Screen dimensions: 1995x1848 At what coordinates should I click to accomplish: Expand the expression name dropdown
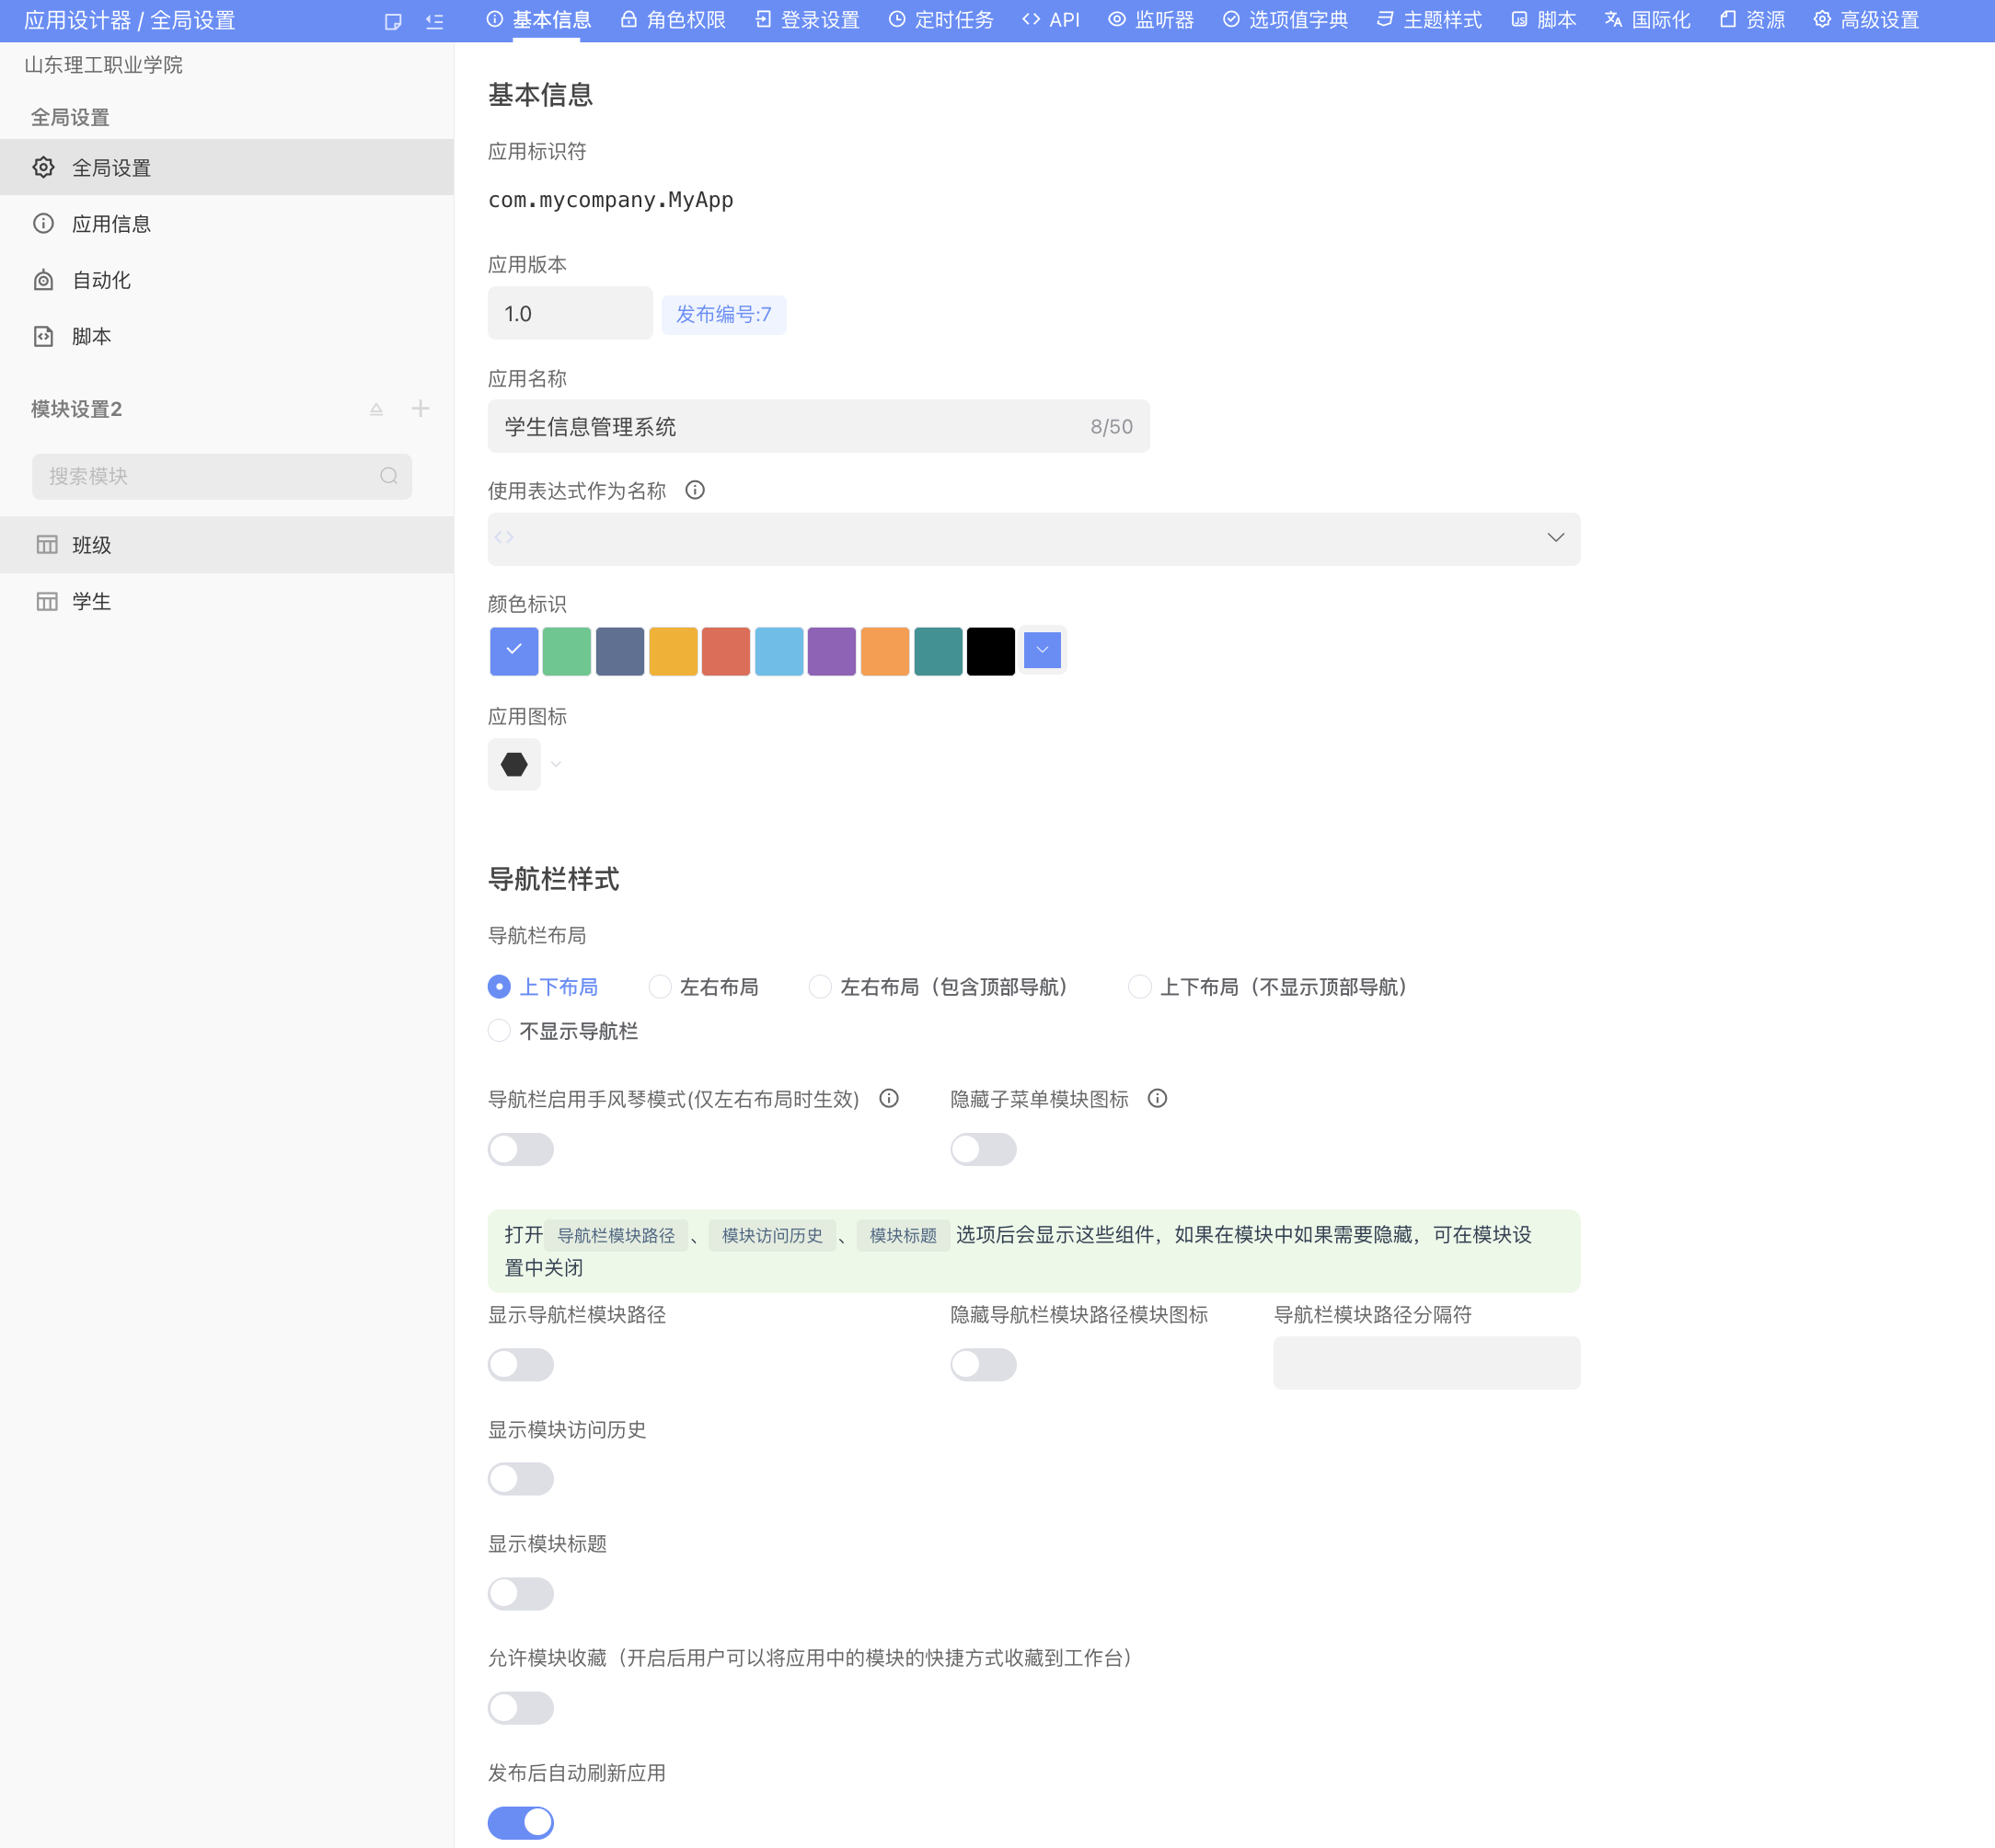(x=1556, y=537)
